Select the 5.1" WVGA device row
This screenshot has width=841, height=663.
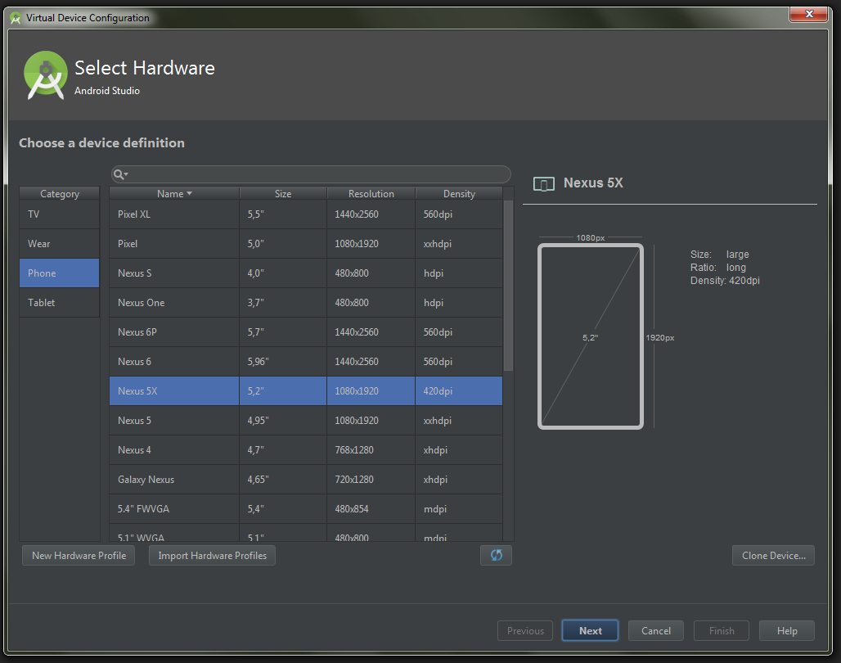[x=306, y=533]
